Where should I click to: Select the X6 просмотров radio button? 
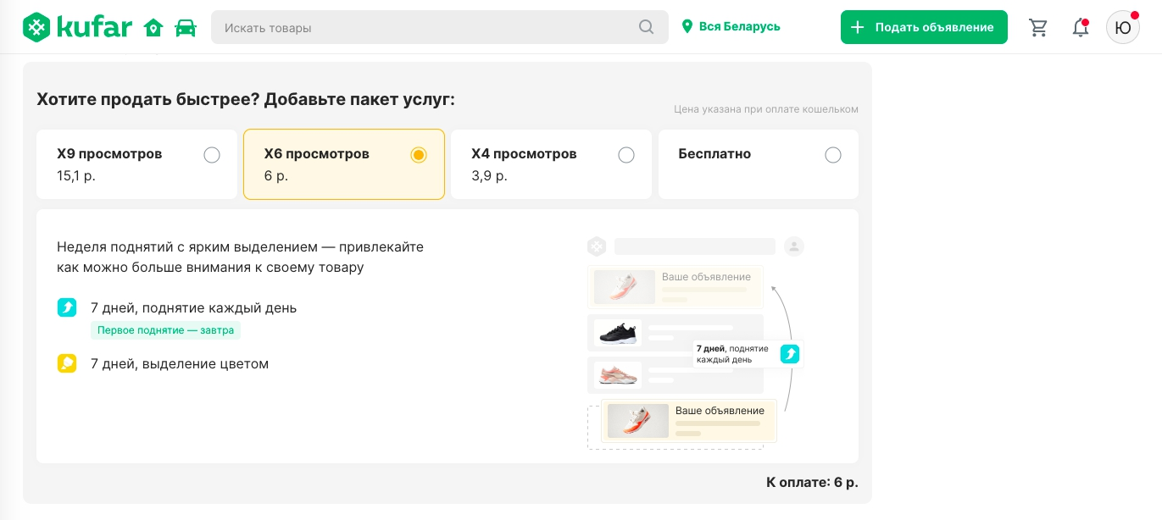click(x=418, y=155)
